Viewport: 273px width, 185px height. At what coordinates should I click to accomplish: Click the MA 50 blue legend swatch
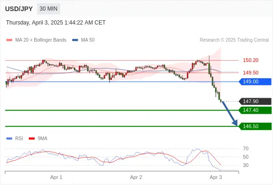point(75,40)
